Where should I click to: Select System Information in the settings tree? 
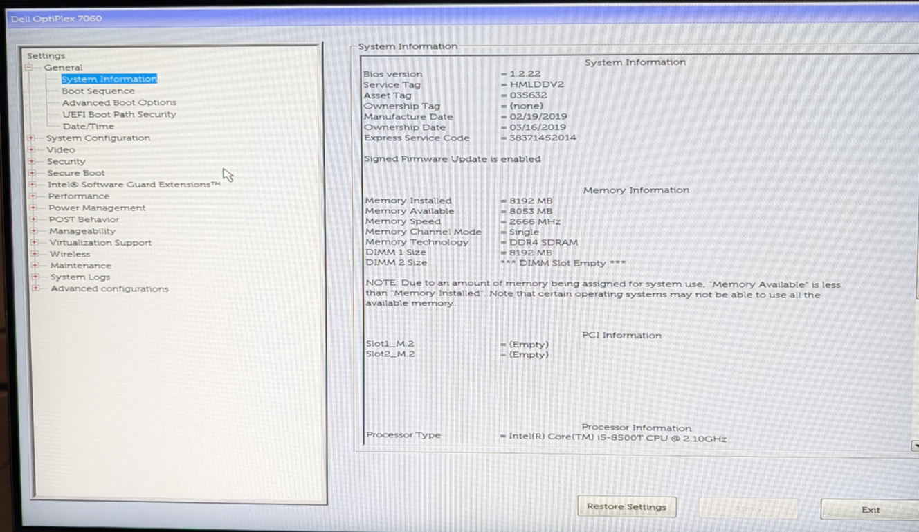tap(109, 80)
